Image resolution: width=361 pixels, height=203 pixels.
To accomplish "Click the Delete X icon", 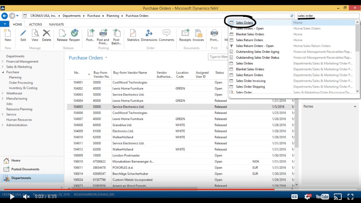I will tap(46, 33).
